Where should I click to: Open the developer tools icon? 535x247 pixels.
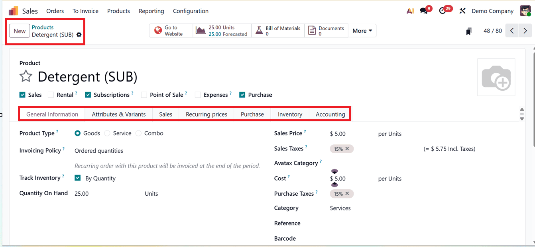click(x=462, y=11)
